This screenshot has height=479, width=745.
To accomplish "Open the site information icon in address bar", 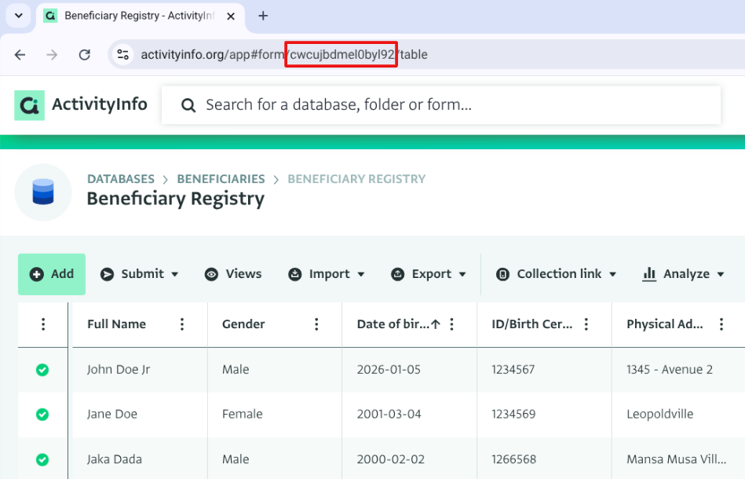I will 122,55.
